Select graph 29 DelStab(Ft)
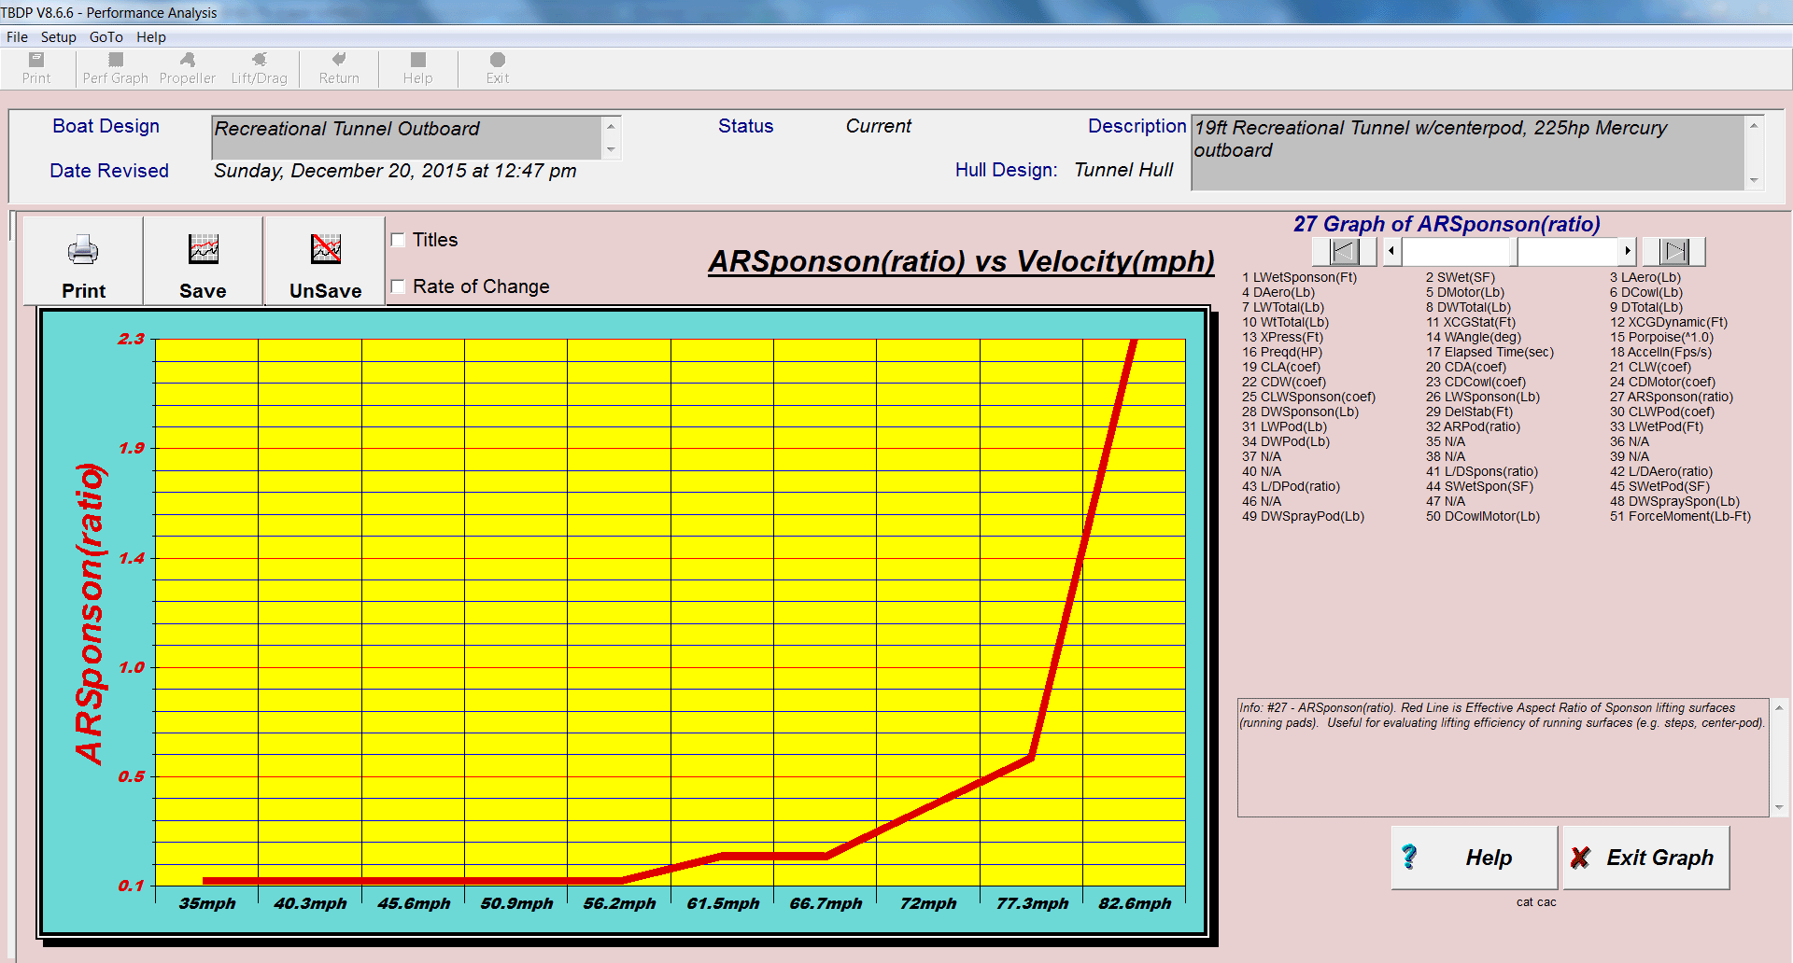1793x963 pixels. 1469,412
